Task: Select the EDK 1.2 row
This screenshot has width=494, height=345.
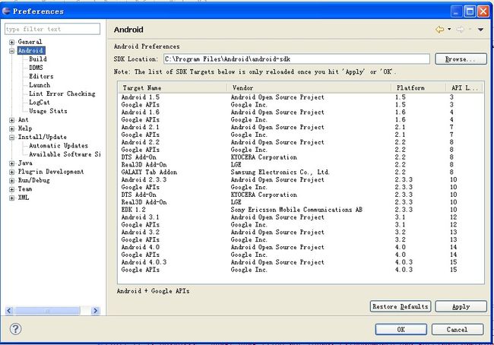Action: pyautogui.click(x=301, y=210)
